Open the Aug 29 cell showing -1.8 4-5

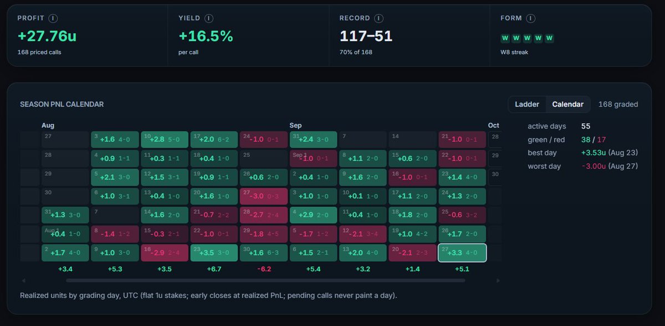(x=264, y=234)
